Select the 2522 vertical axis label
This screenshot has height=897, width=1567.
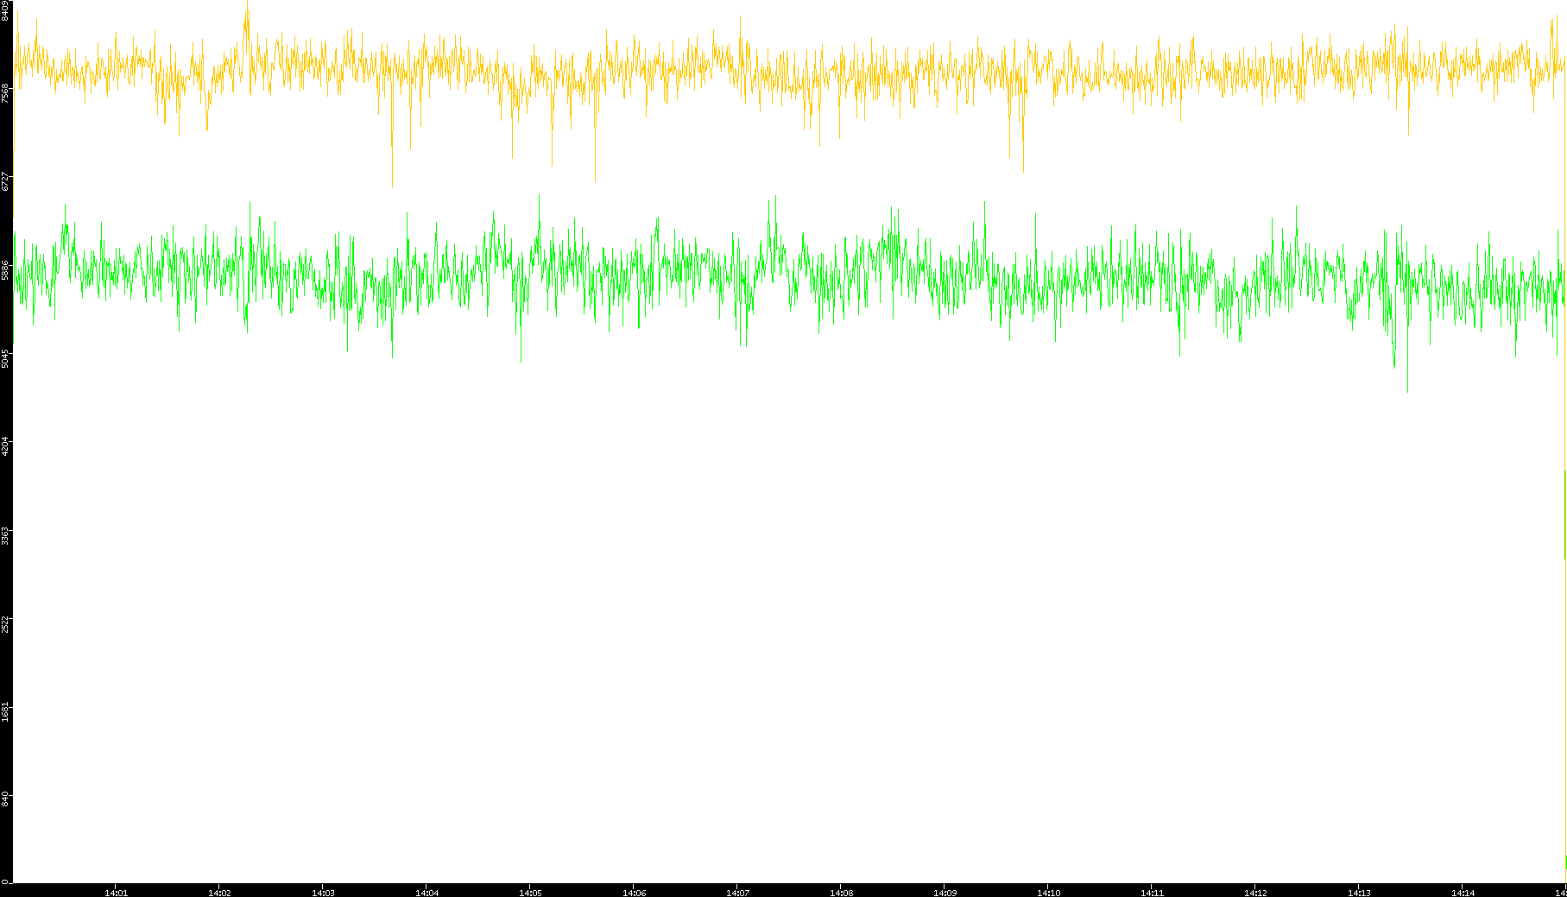[x=5, y=624]
